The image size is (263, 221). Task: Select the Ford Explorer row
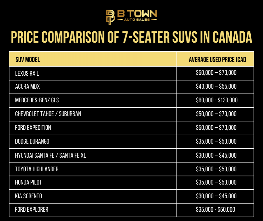[132, 210]
